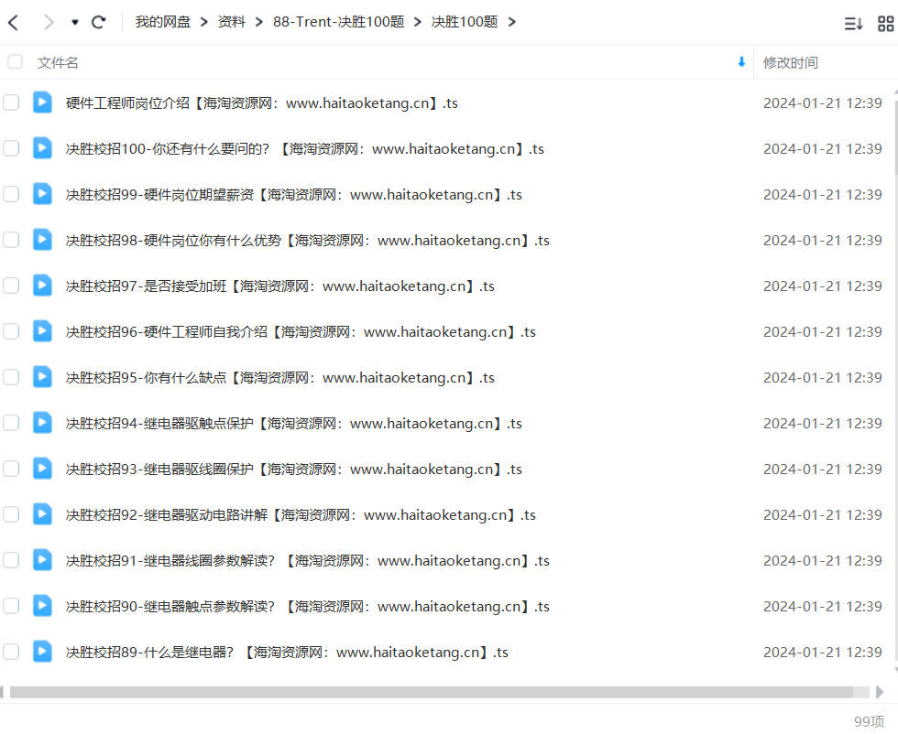898x734 pixels.
Task: Open the sort order menu icon
Action: pyautogui.click(x=853, y=24)
